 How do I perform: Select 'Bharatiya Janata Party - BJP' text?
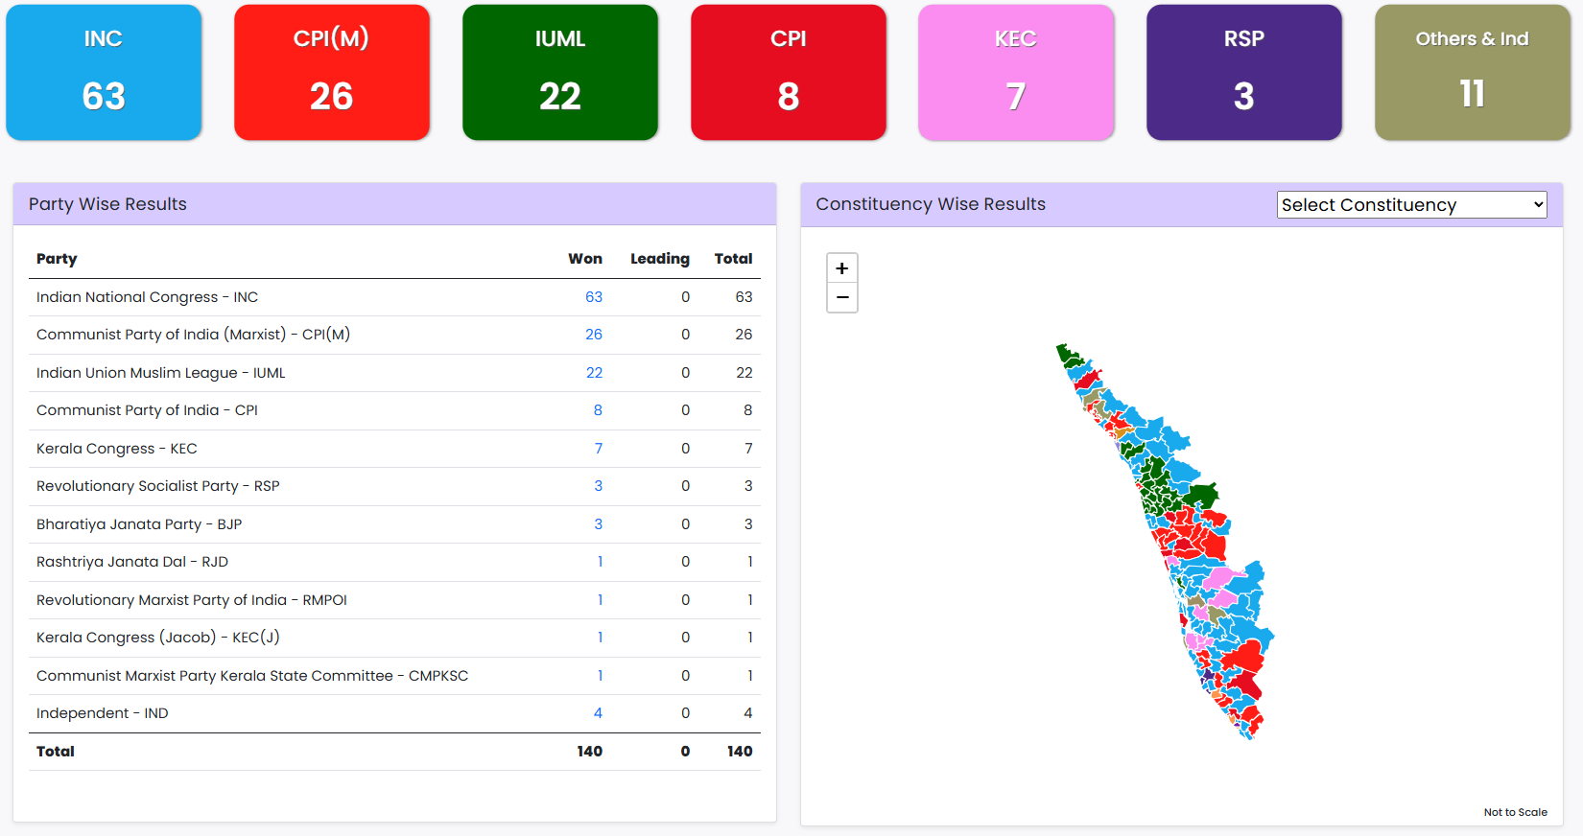coord(139,524)
